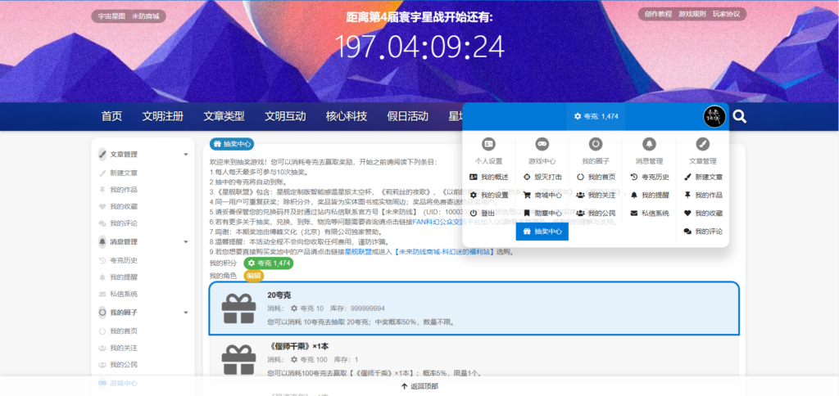Select 新建文章 in the left sidebar

[125, 173]
